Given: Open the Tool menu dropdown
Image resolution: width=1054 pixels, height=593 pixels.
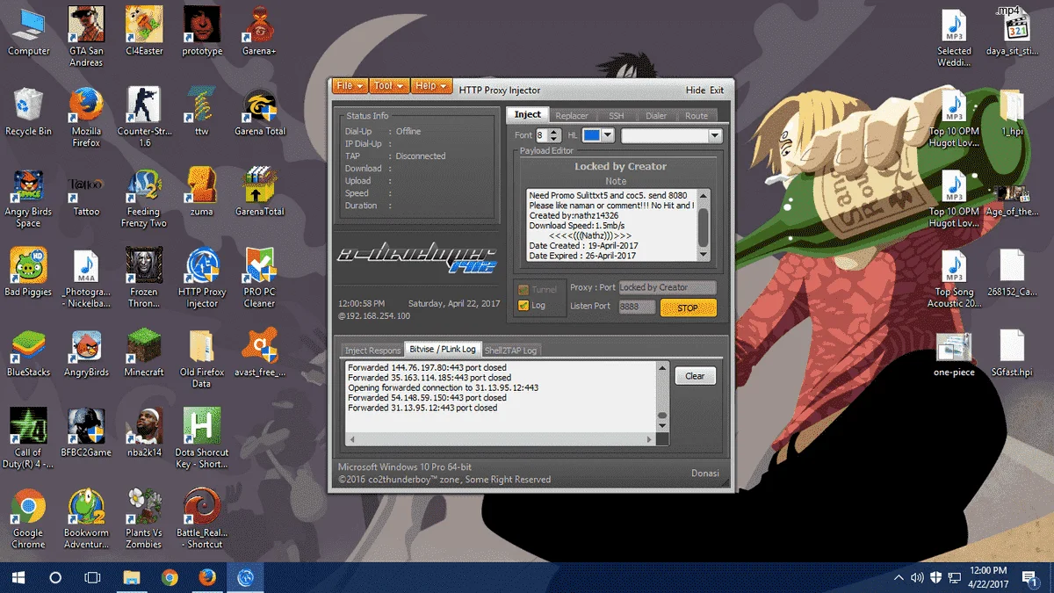Looking at the screenshot, I should pos(389,86).
